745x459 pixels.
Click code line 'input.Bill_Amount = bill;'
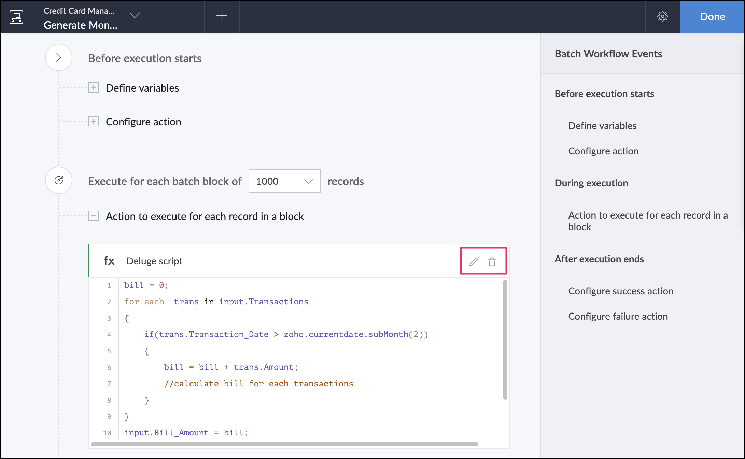(186, 433)
